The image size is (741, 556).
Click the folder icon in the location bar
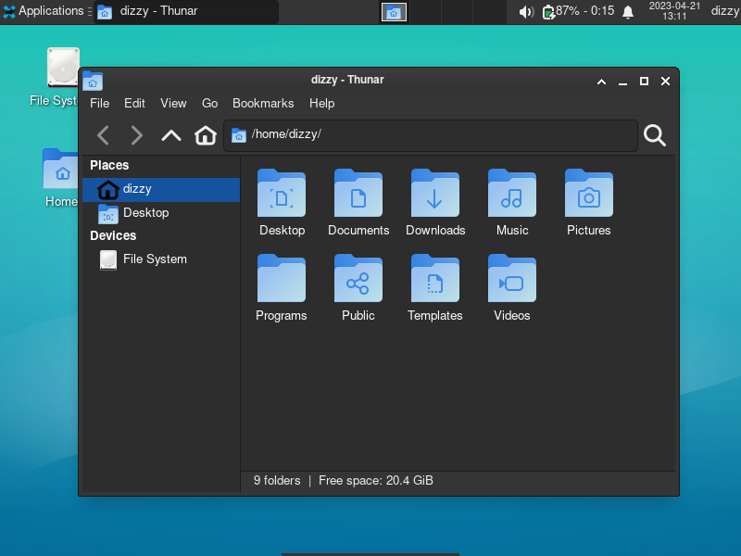pos(239,135)
